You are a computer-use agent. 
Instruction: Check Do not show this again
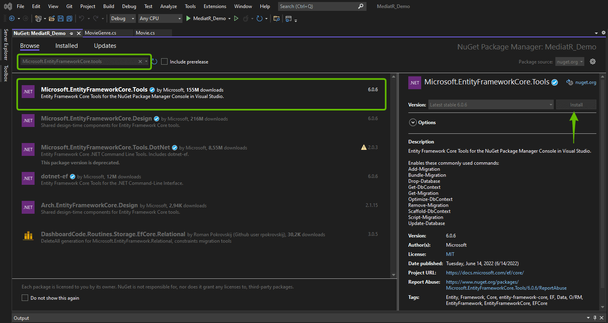(25, 298)
